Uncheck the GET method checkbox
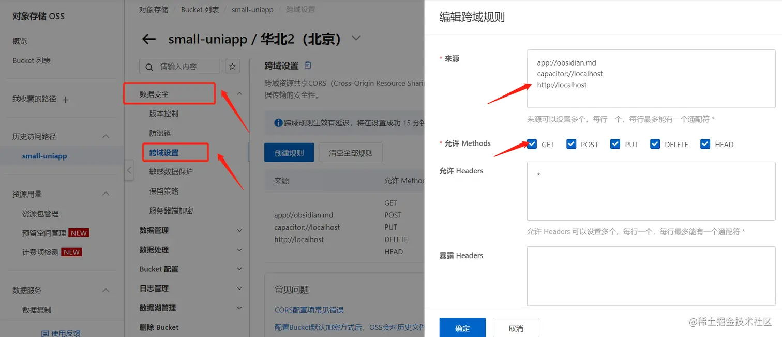Viewport: 782px width, 337px height. point(532,144)
